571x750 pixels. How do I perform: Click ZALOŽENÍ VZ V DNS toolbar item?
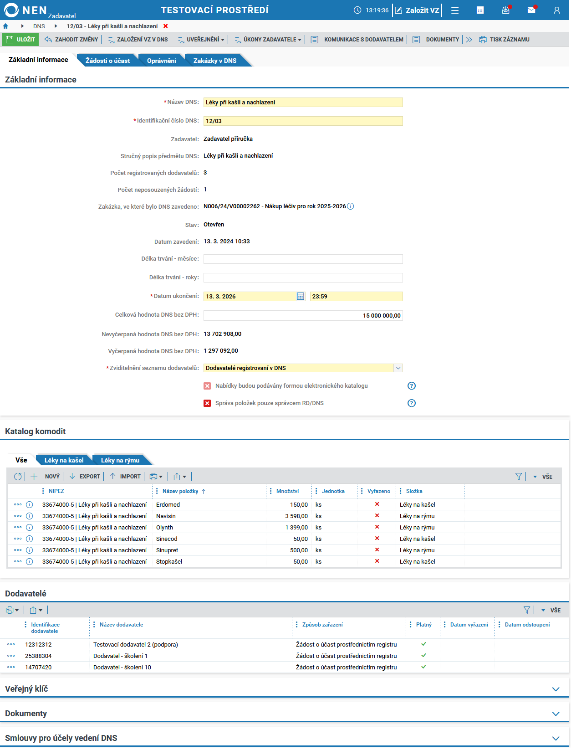[x=138, y=40]
